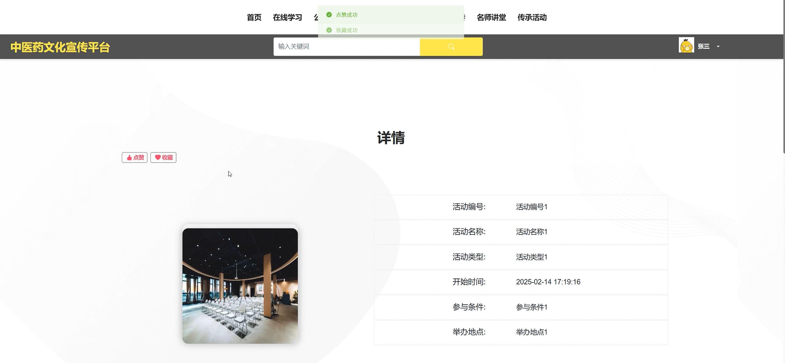Open the 在线学习 menu item
The width and height of the screenshot is (785, 363).
tap(287, 17)
